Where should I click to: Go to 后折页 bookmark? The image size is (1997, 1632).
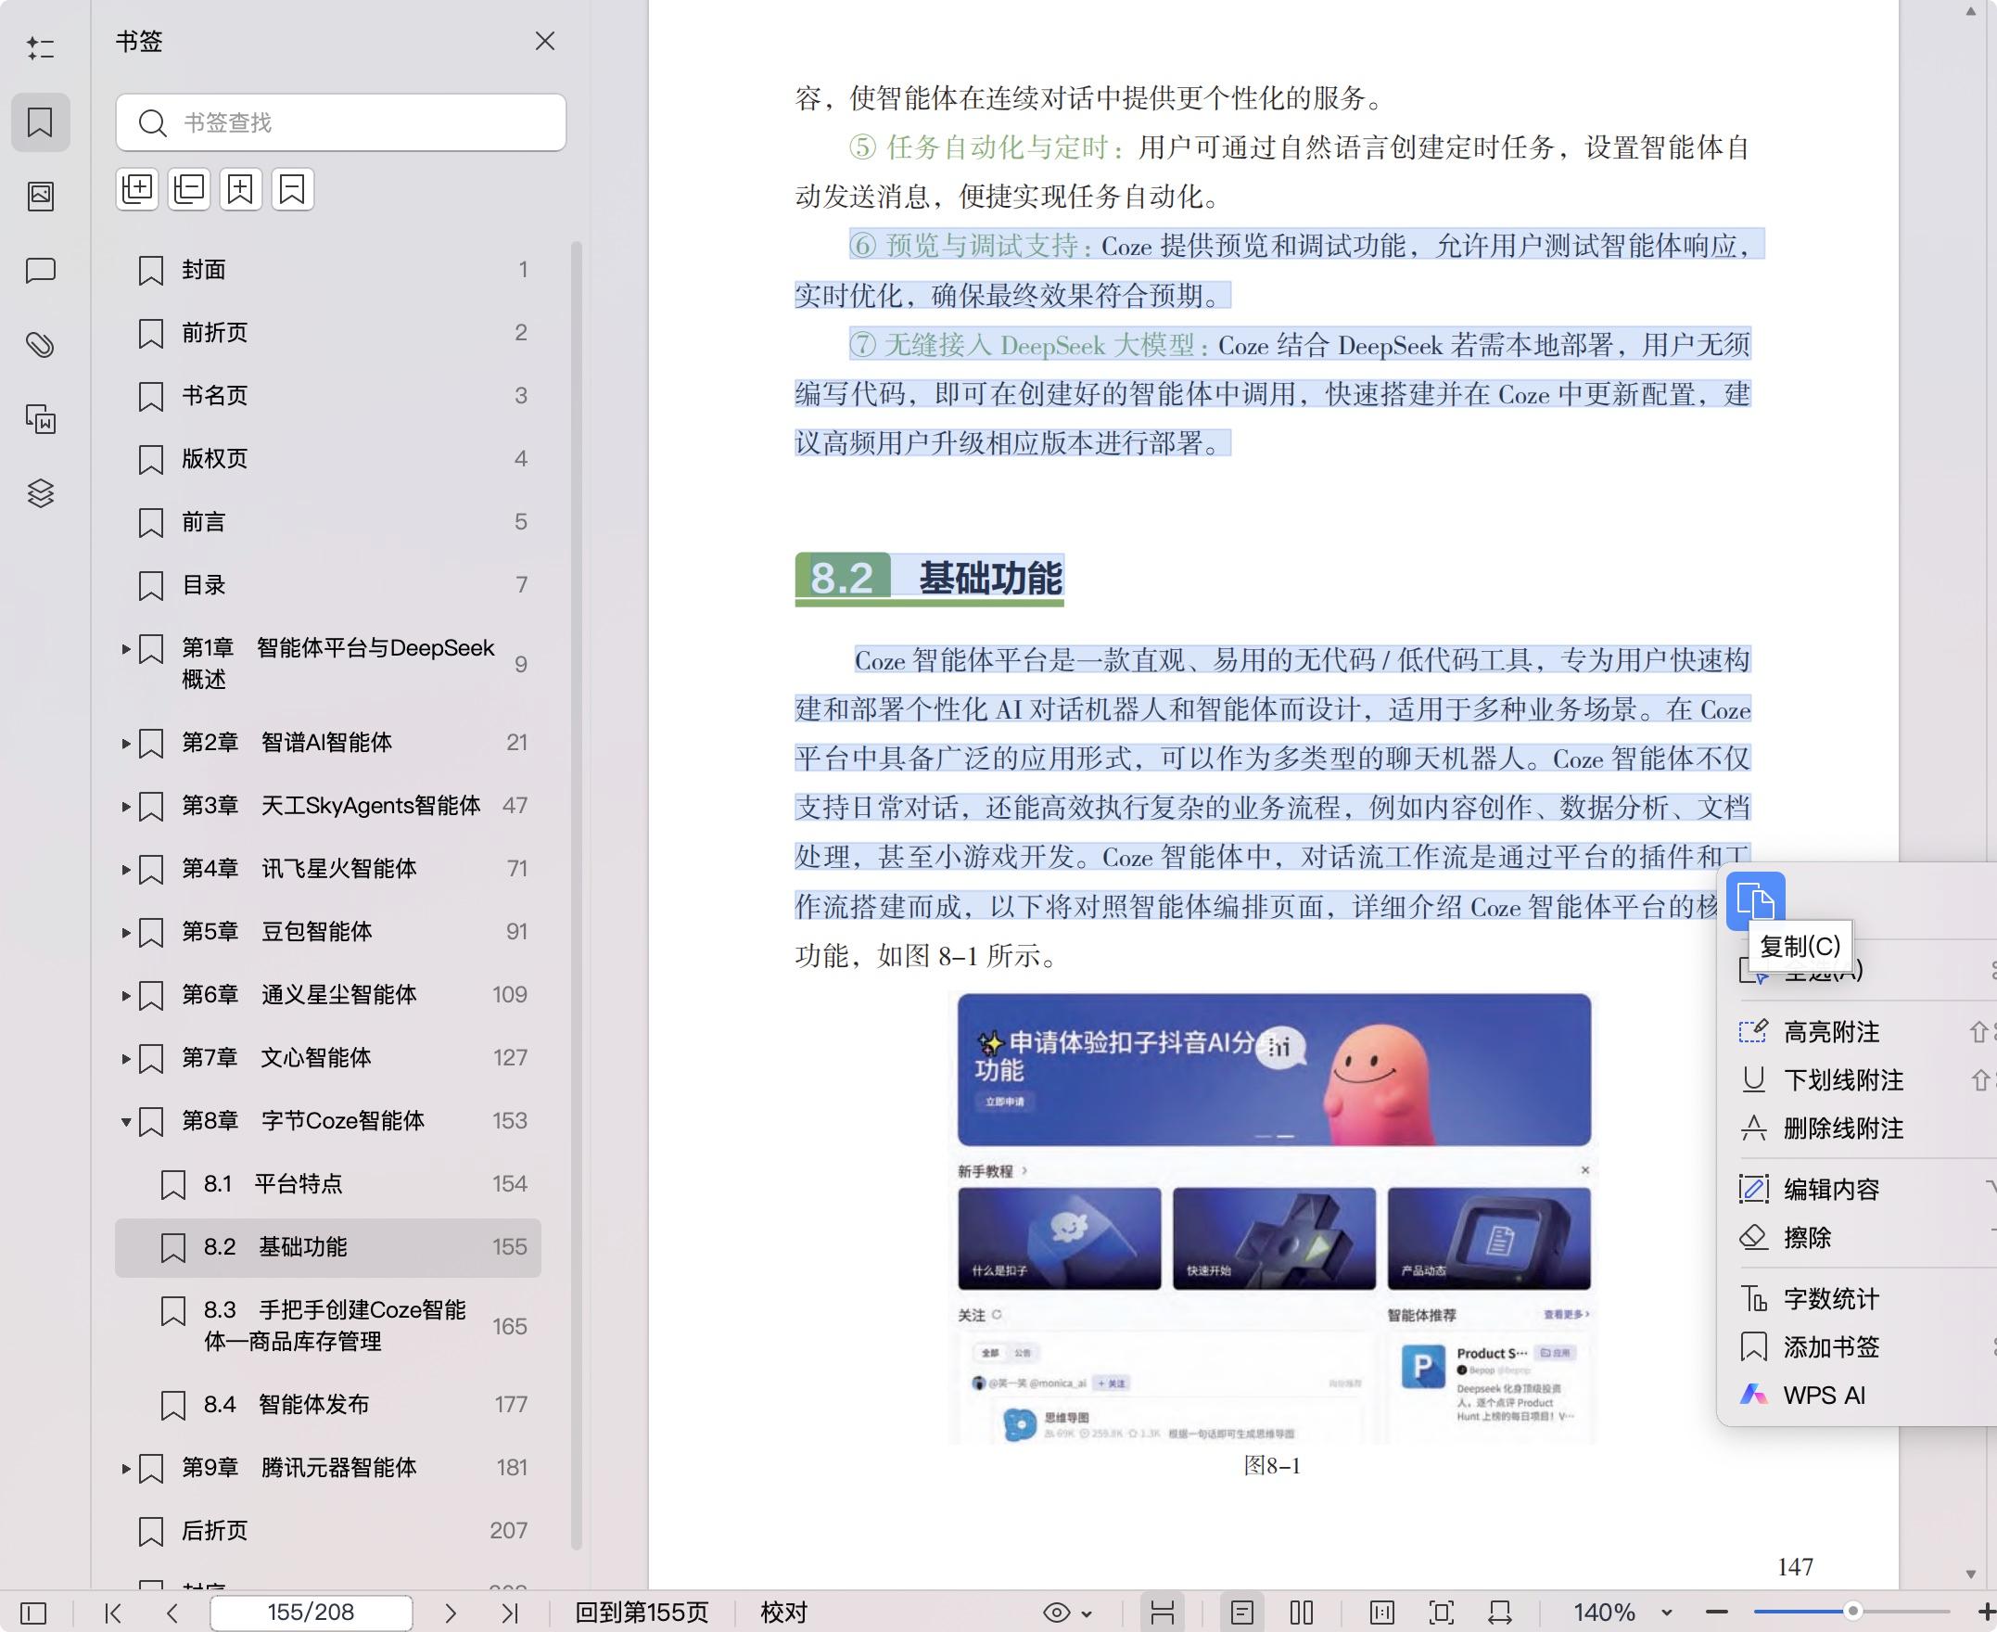[x=328, y=1531]
